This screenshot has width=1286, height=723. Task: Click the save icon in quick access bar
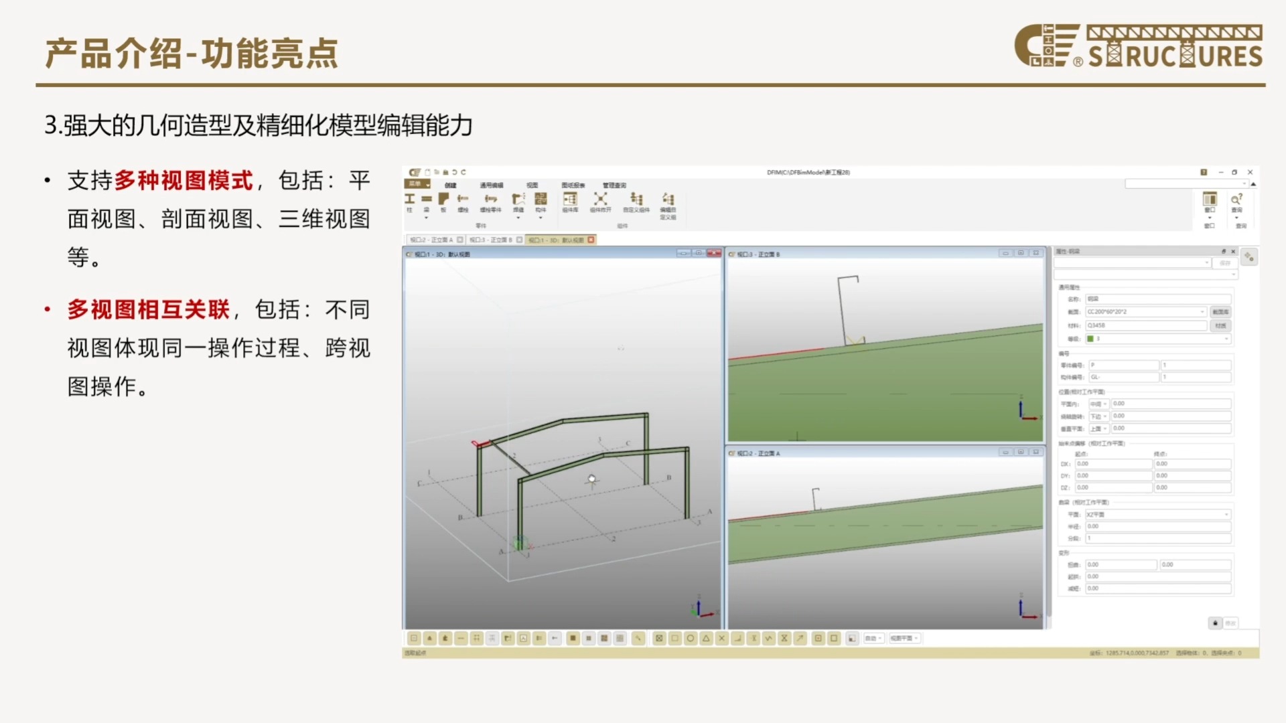point(445,172)
